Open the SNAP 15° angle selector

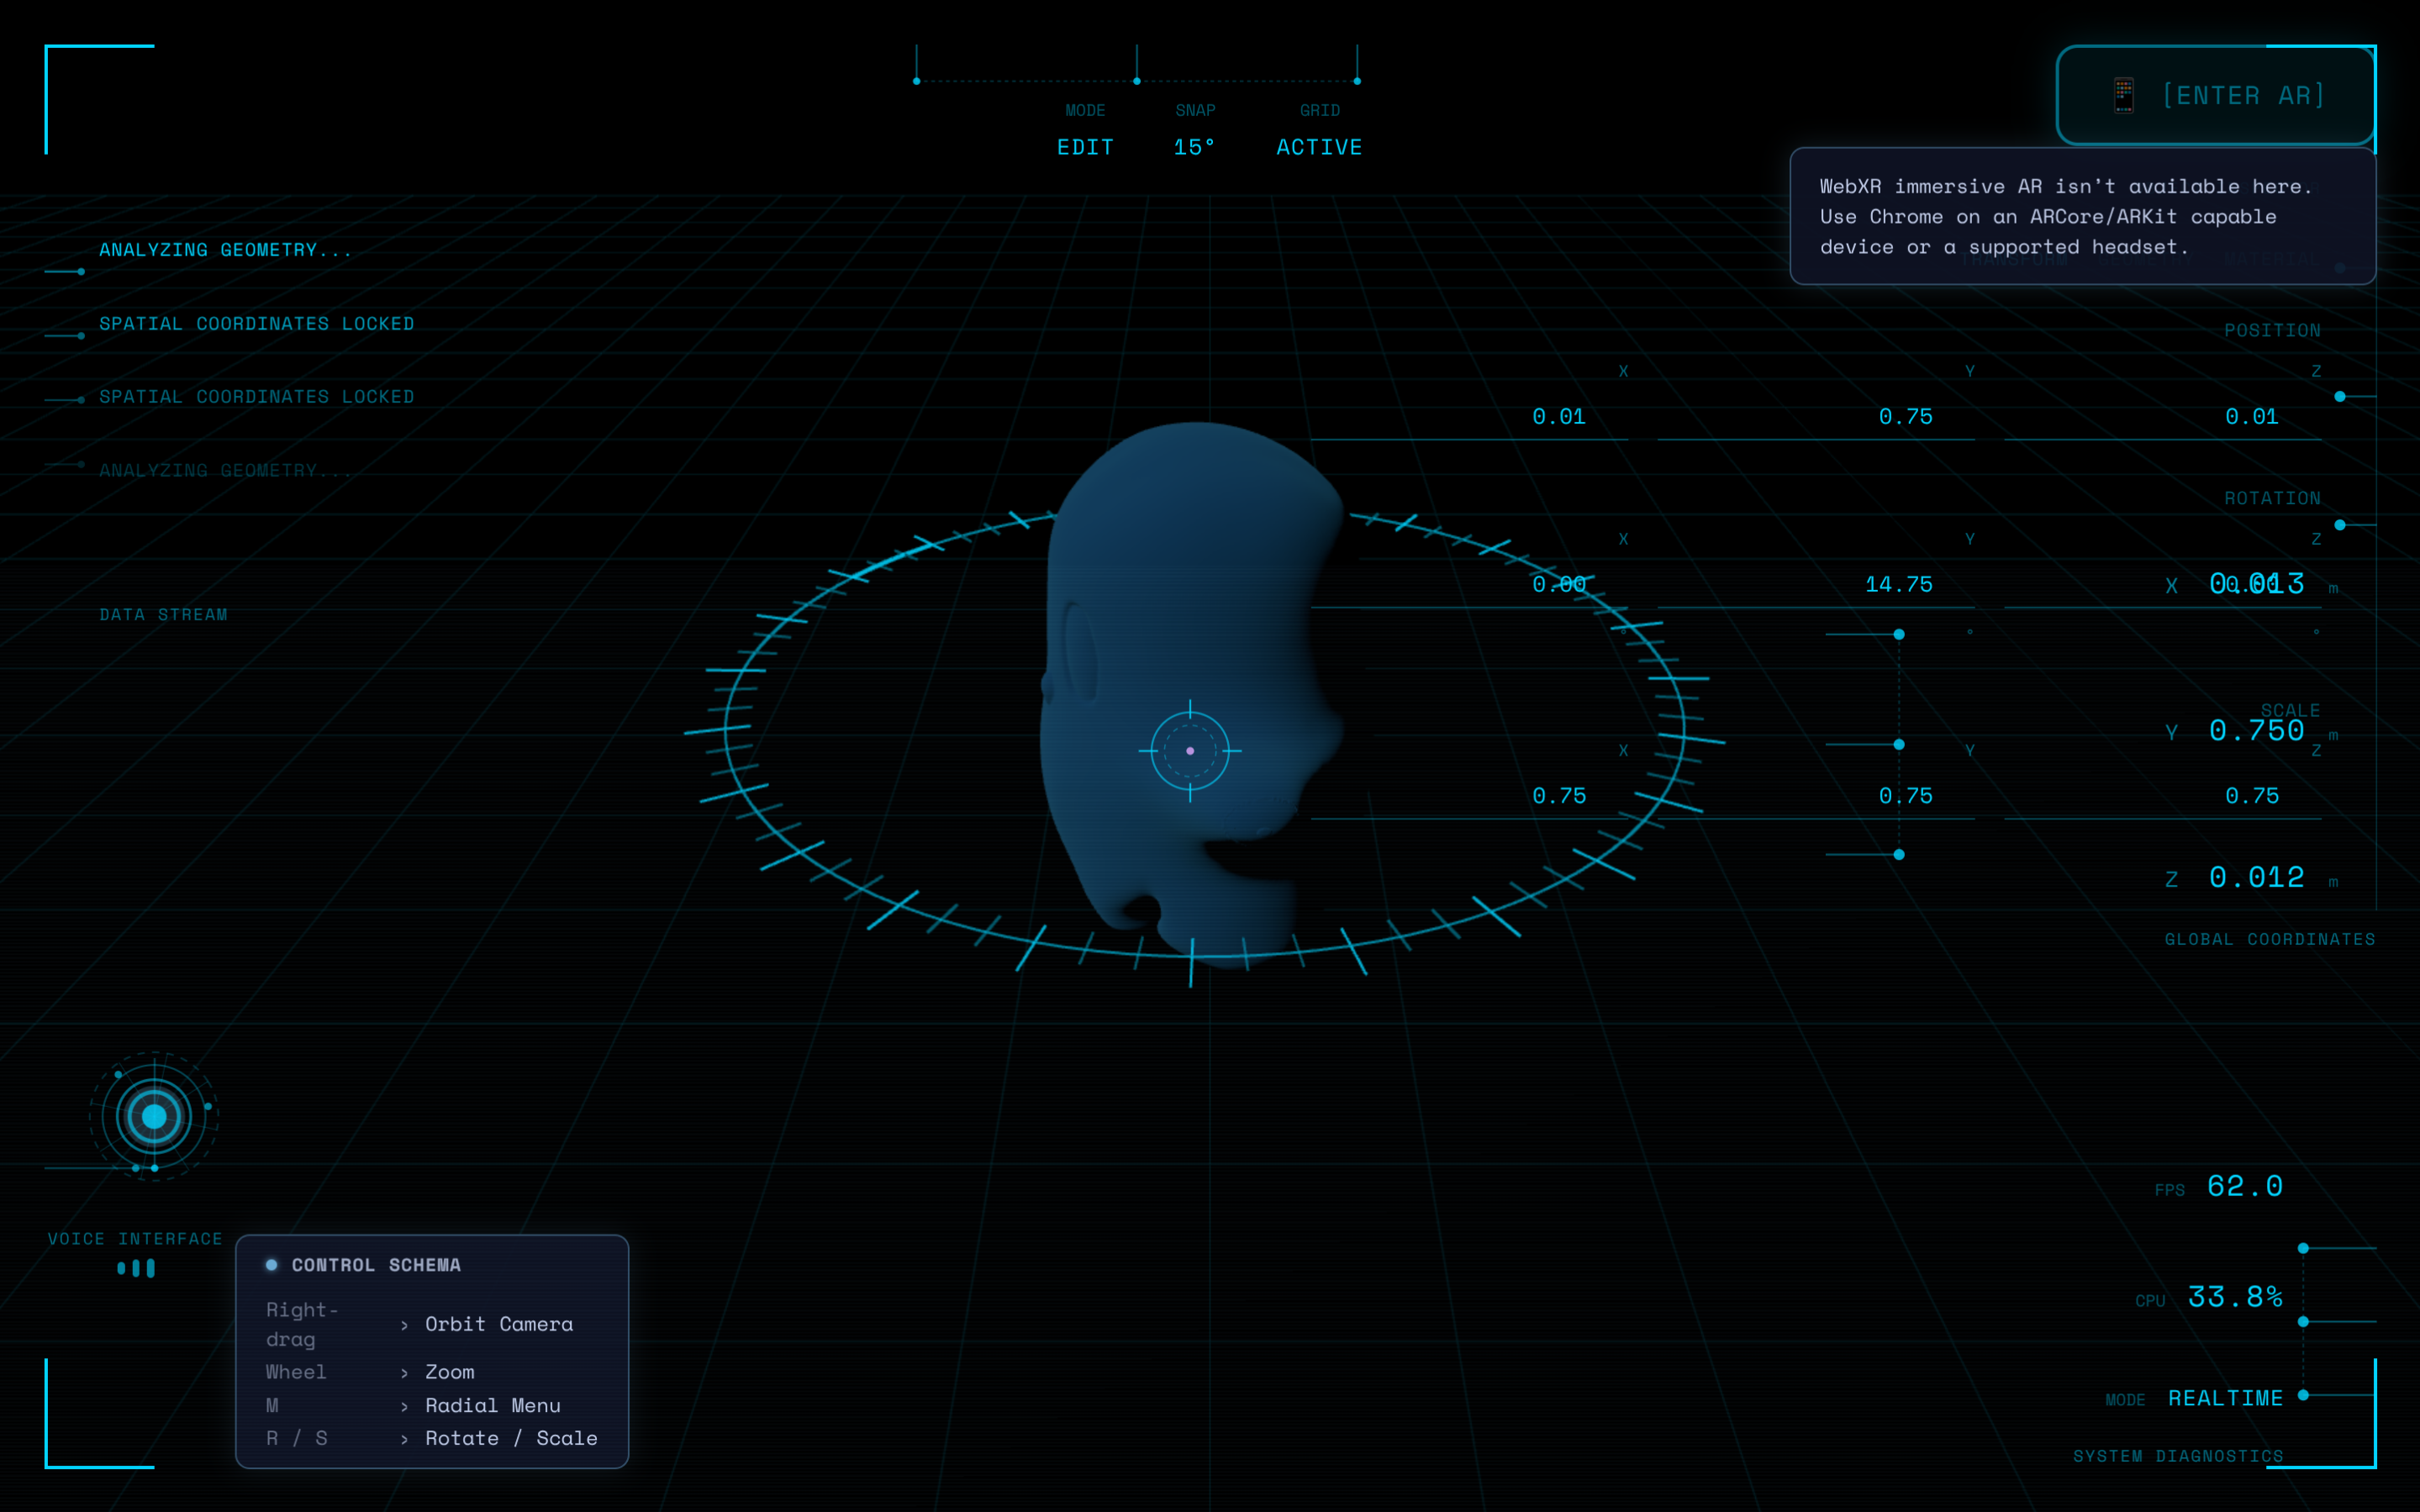tap(1194, 146)
